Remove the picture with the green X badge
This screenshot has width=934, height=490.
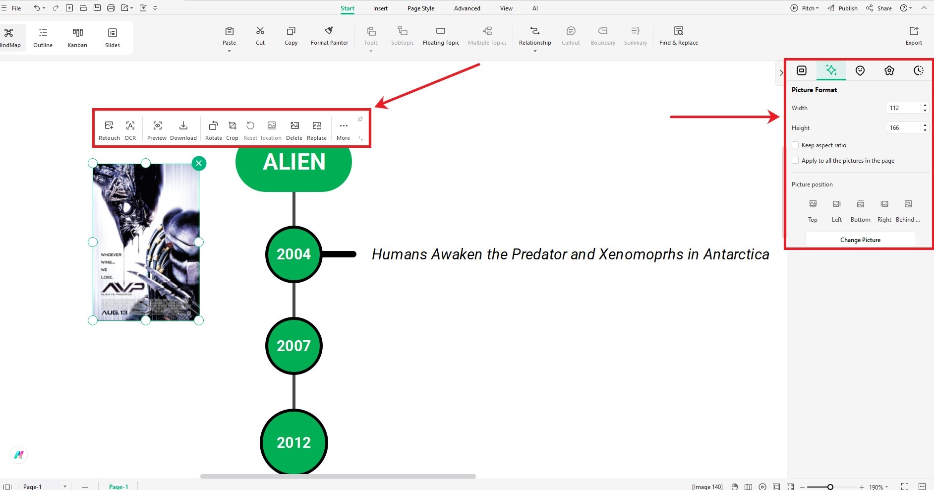point(199,163)
